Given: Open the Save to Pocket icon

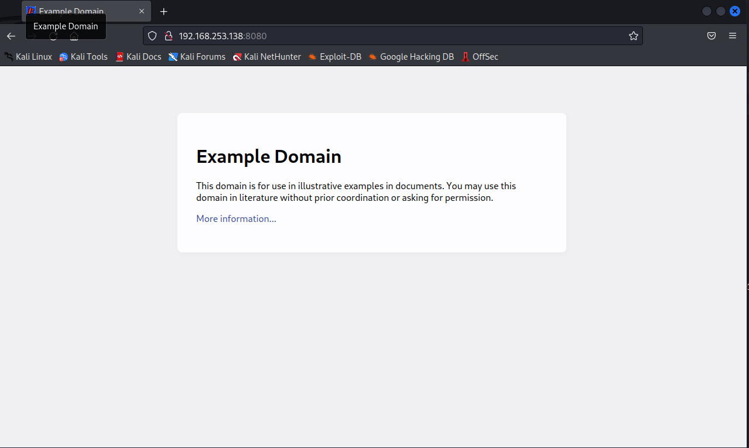Looking at the screenshot, I should (712, 36).
